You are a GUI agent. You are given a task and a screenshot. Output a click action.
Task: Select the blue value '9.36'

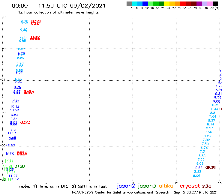pyautogui.click(x=217, y=97)
